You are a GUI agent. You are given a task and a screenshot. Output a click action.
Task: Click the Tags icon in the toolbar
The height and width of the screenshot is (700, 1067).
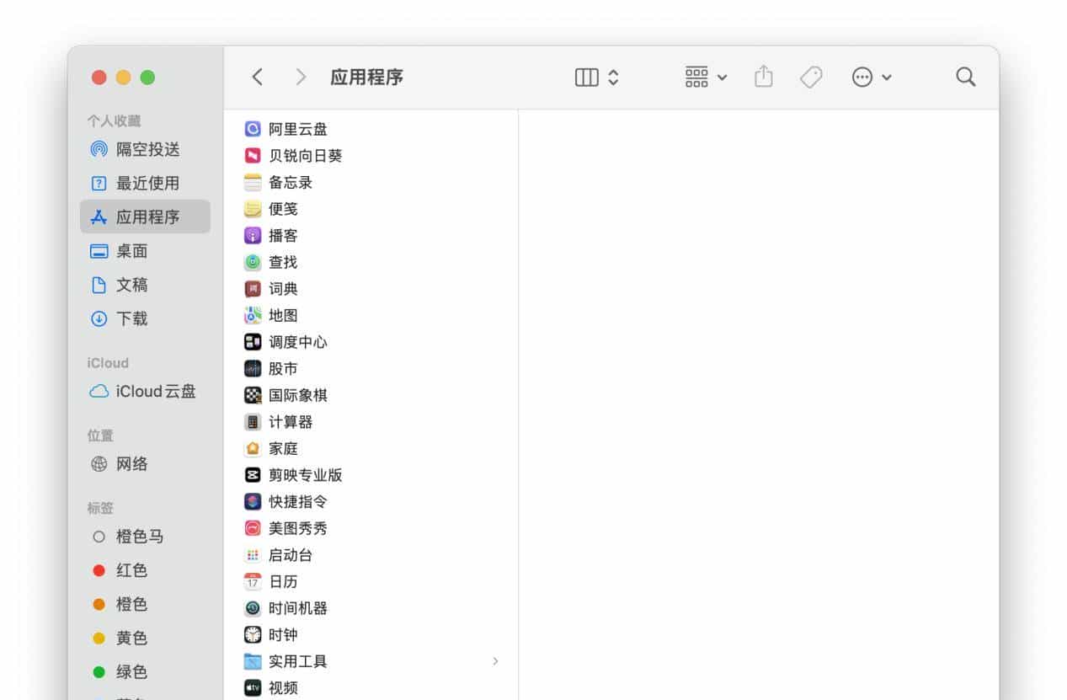point(811,77)
